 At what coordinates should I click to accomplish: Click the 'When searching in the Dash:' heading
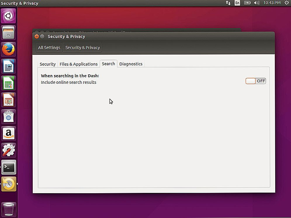click(x=70, y=76)
